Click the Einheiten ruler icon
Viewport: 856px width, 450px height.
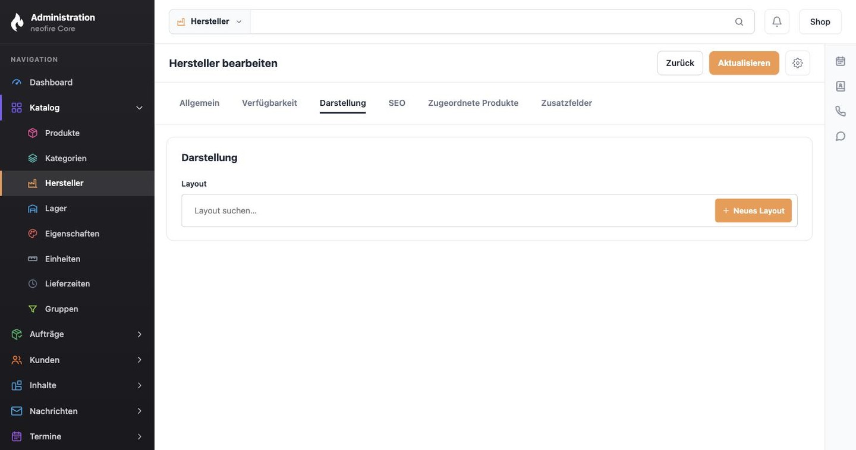[x=33, y=259]
